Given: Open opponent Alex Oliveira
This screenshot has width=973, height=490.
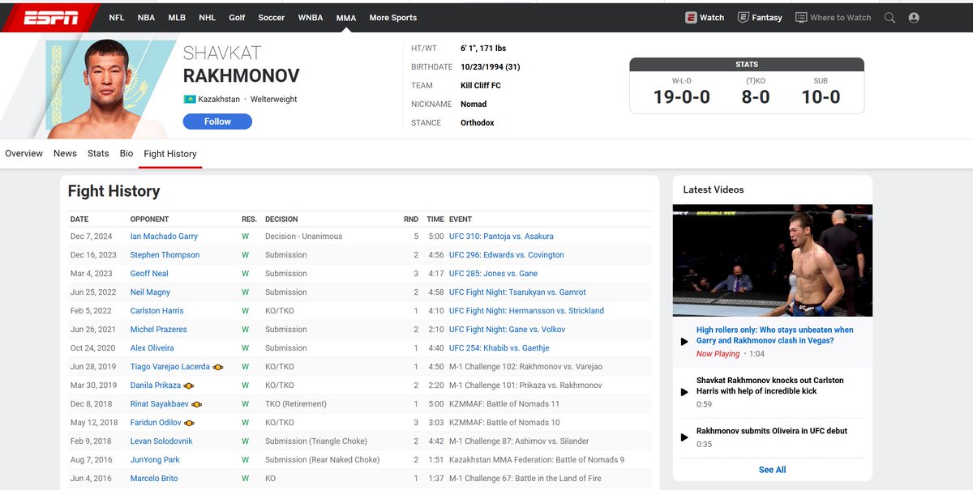Looking at the screenshot, I should (152, 348).
